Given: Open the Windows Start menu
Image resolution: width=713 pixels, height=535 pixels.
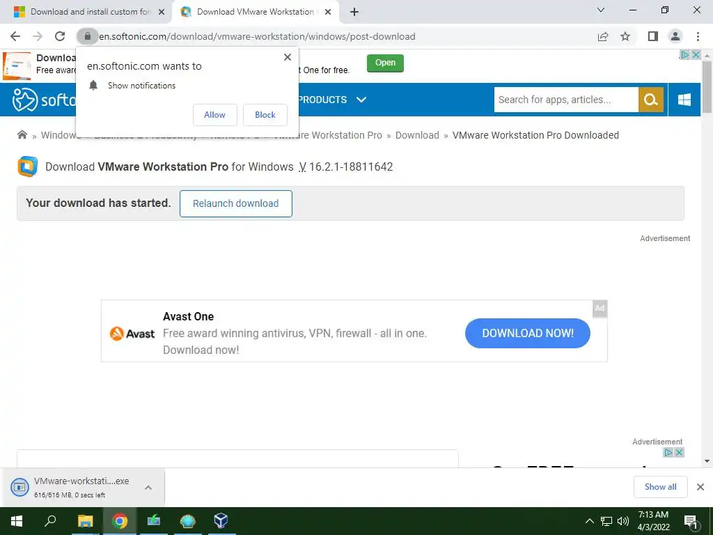Looking at the screenshot, I should click(17, 521).
